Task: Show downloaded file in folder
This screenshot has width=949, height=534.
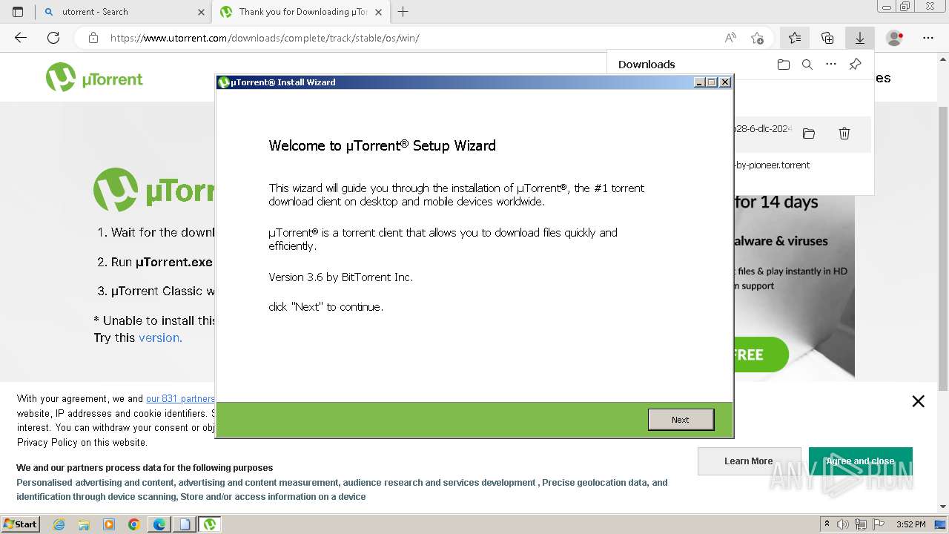Action: click(809, 133)
